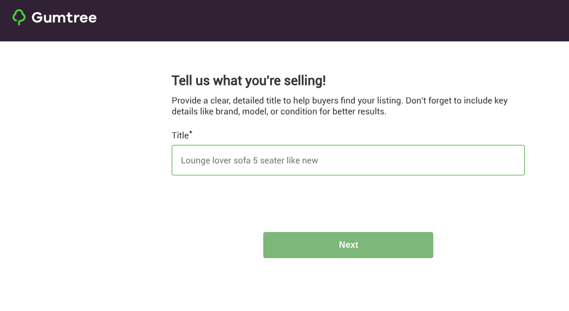Click the "Lounge lover sofa" placeholder text
The image size is (569, 311).
coord(215,161)
